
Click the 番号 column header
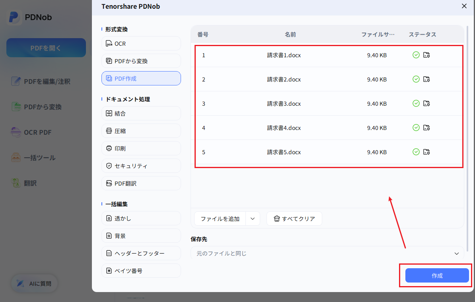coord(202,35)
